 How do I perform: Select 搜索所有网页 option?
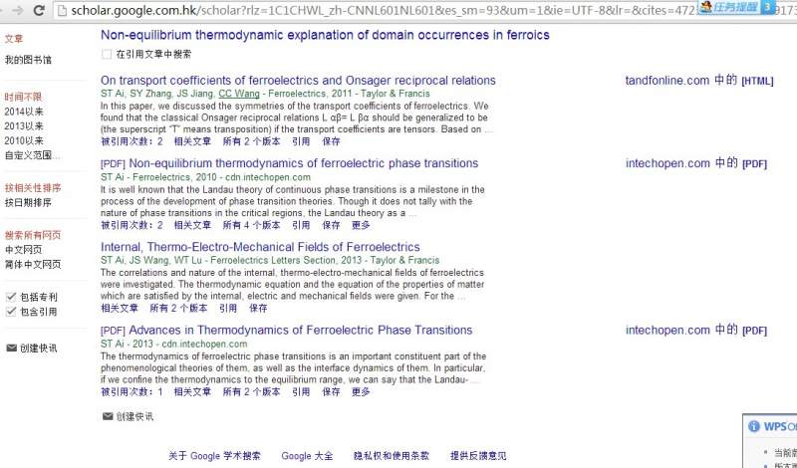33,235
